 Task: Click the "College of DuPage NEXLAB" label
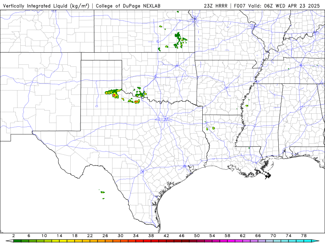[x=128, y=6]
